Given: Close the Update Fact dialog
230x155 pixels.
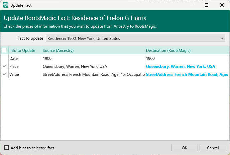Looking at the screenshot, I should pos(222,5).
